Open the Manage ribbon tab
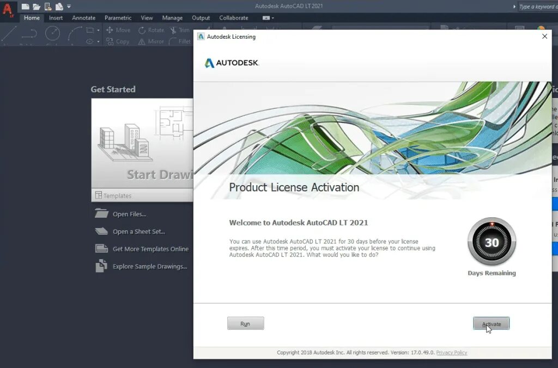This screenshot has height=368, width=558. (x=172, y=18)
